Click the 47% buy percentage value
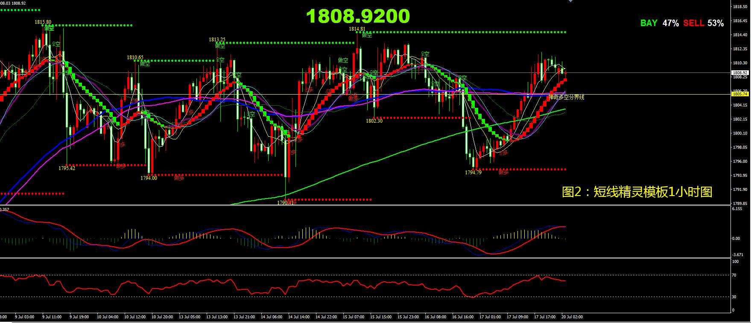Viewport: 751px width, 323px height. click(671, 23)
